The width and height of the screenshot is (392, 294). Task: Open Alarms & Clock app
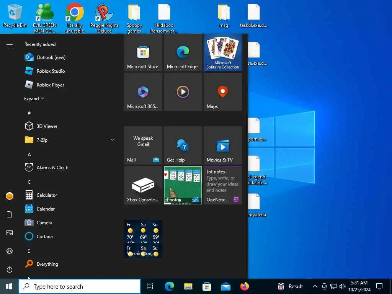click(x=70, y=168)
